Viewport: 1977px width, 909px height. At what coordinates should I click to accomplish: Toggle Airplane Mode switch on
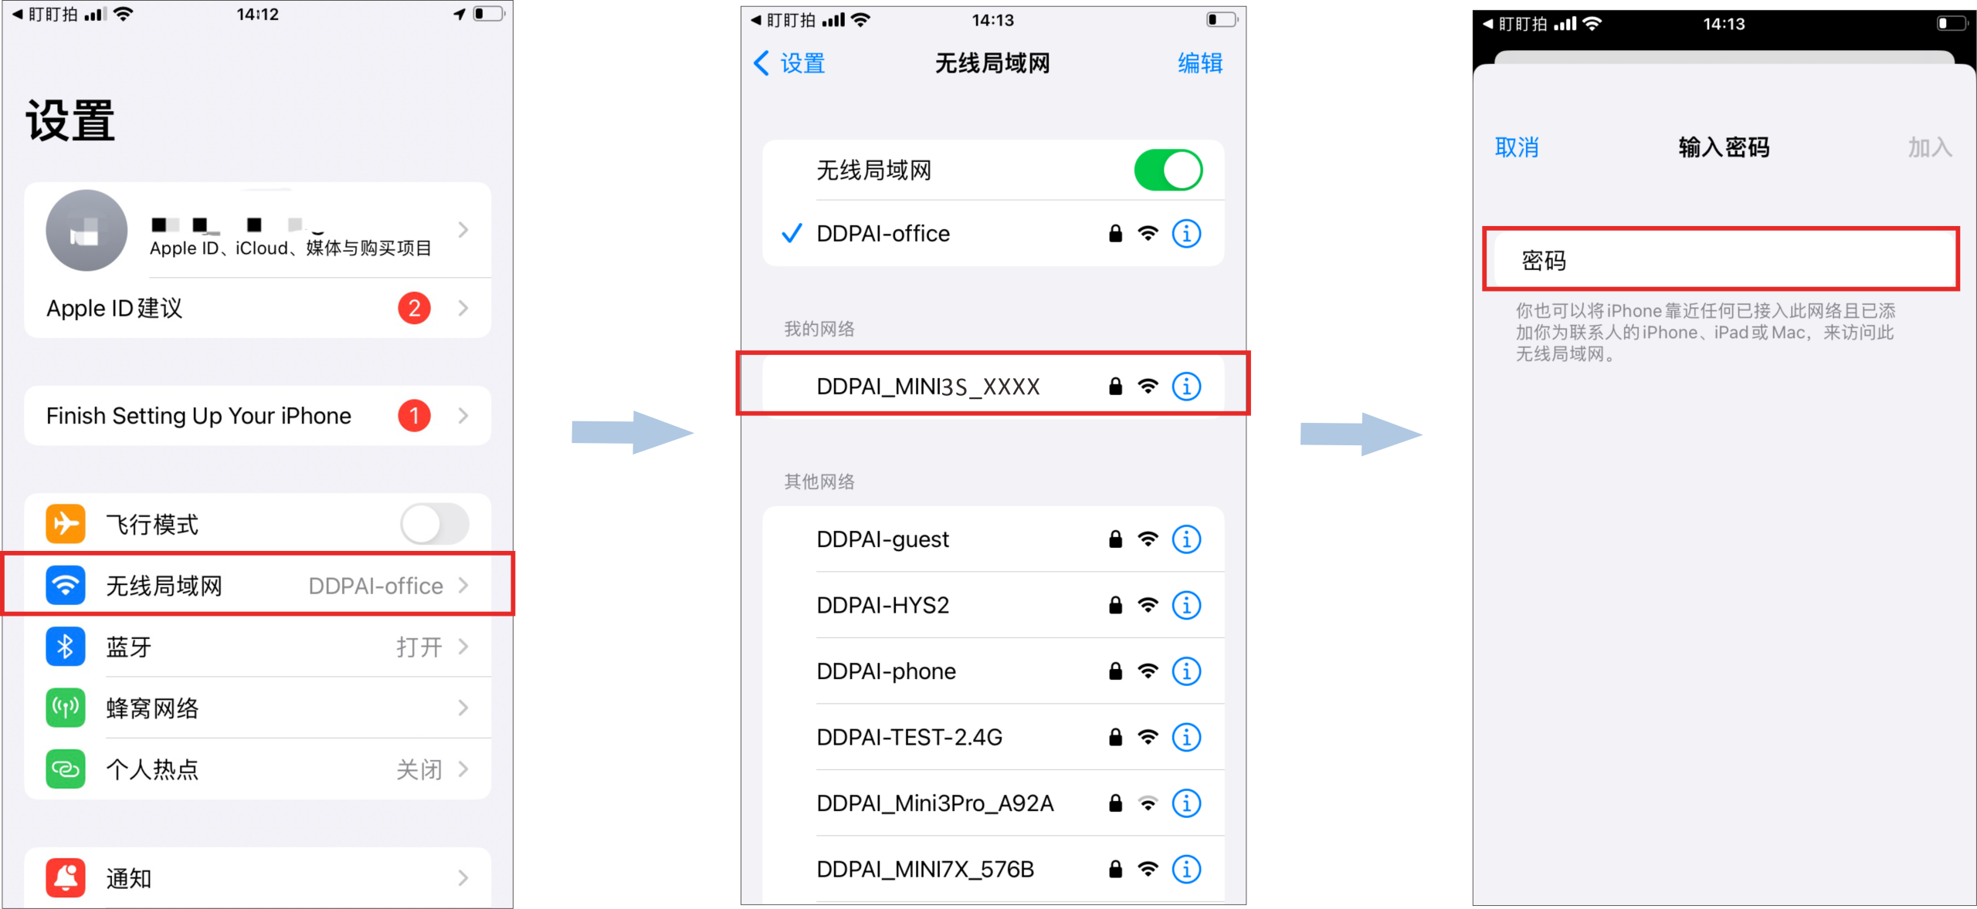click(435, 525)
